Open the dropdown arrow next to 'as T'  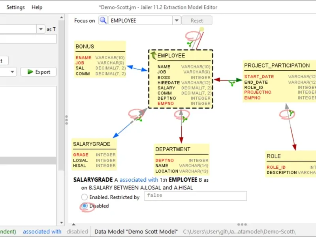tap(41, 29)
